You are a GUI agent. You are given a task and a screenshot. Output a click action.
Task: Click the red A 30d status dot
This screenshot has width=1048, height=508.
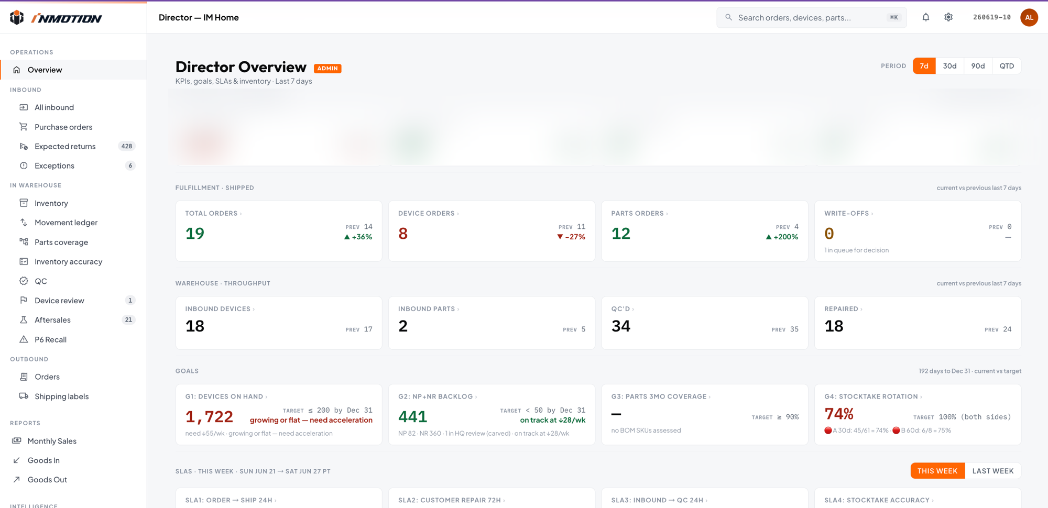[828, 430]
